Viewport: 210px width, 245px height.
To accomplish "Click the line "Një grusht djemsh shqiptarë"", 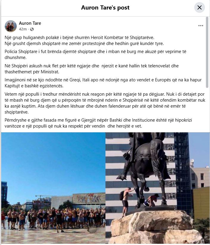I will [84, 44].
